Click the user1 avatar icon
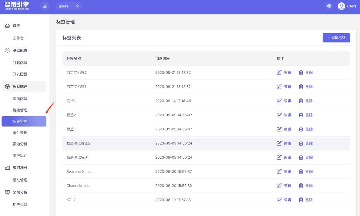Screen dimensions: 360x216 341,6
